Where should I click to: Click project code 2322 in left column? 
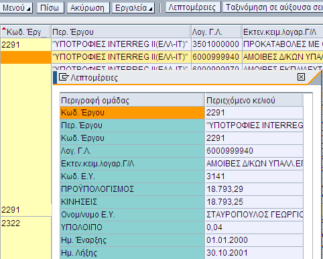click(25, 223)
